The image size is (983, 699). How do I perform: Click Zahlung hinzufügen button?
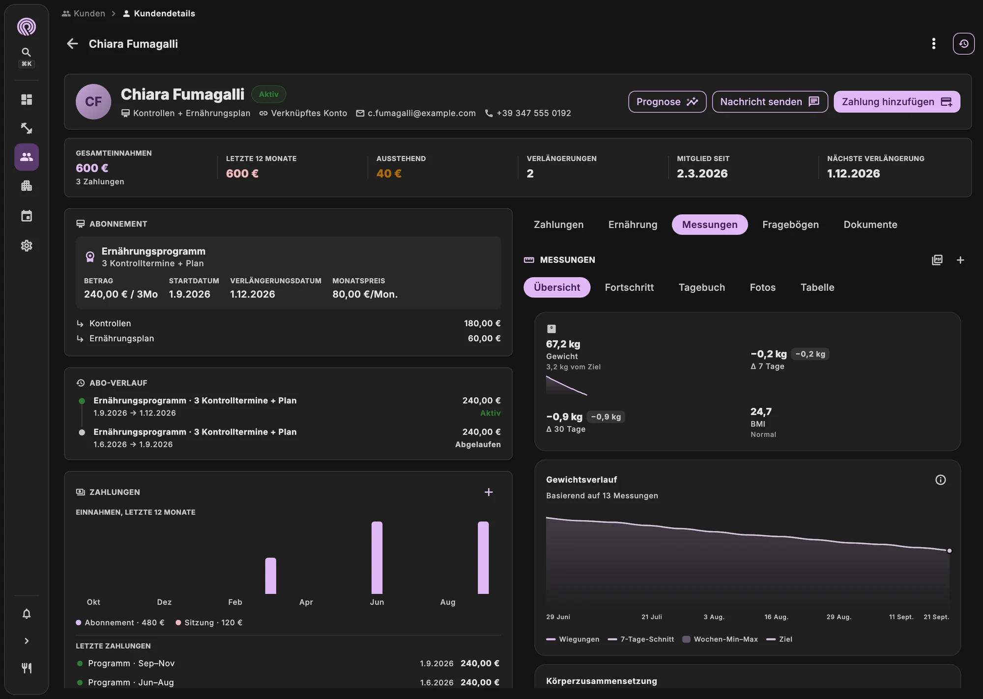(x=897, y=102)
